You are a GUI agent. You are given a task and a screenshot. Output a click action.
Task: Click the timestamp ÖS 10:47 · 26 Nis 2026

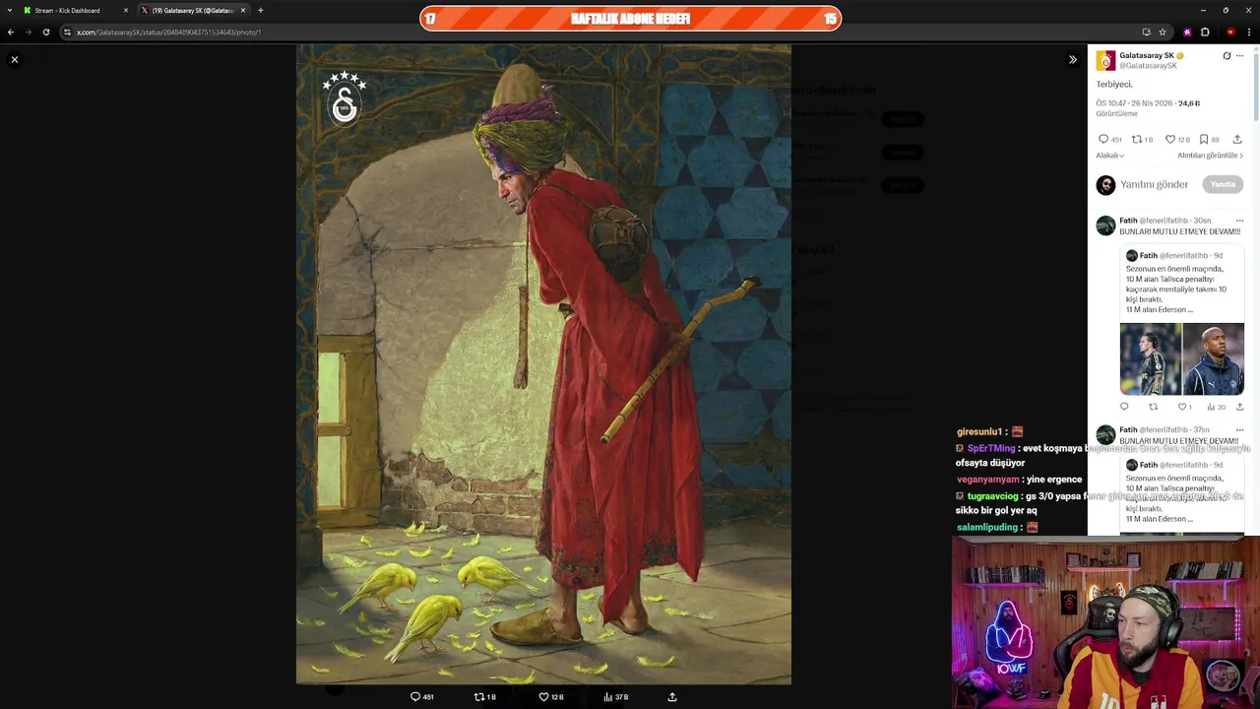pyautogui.click(x=1135, y=103)
